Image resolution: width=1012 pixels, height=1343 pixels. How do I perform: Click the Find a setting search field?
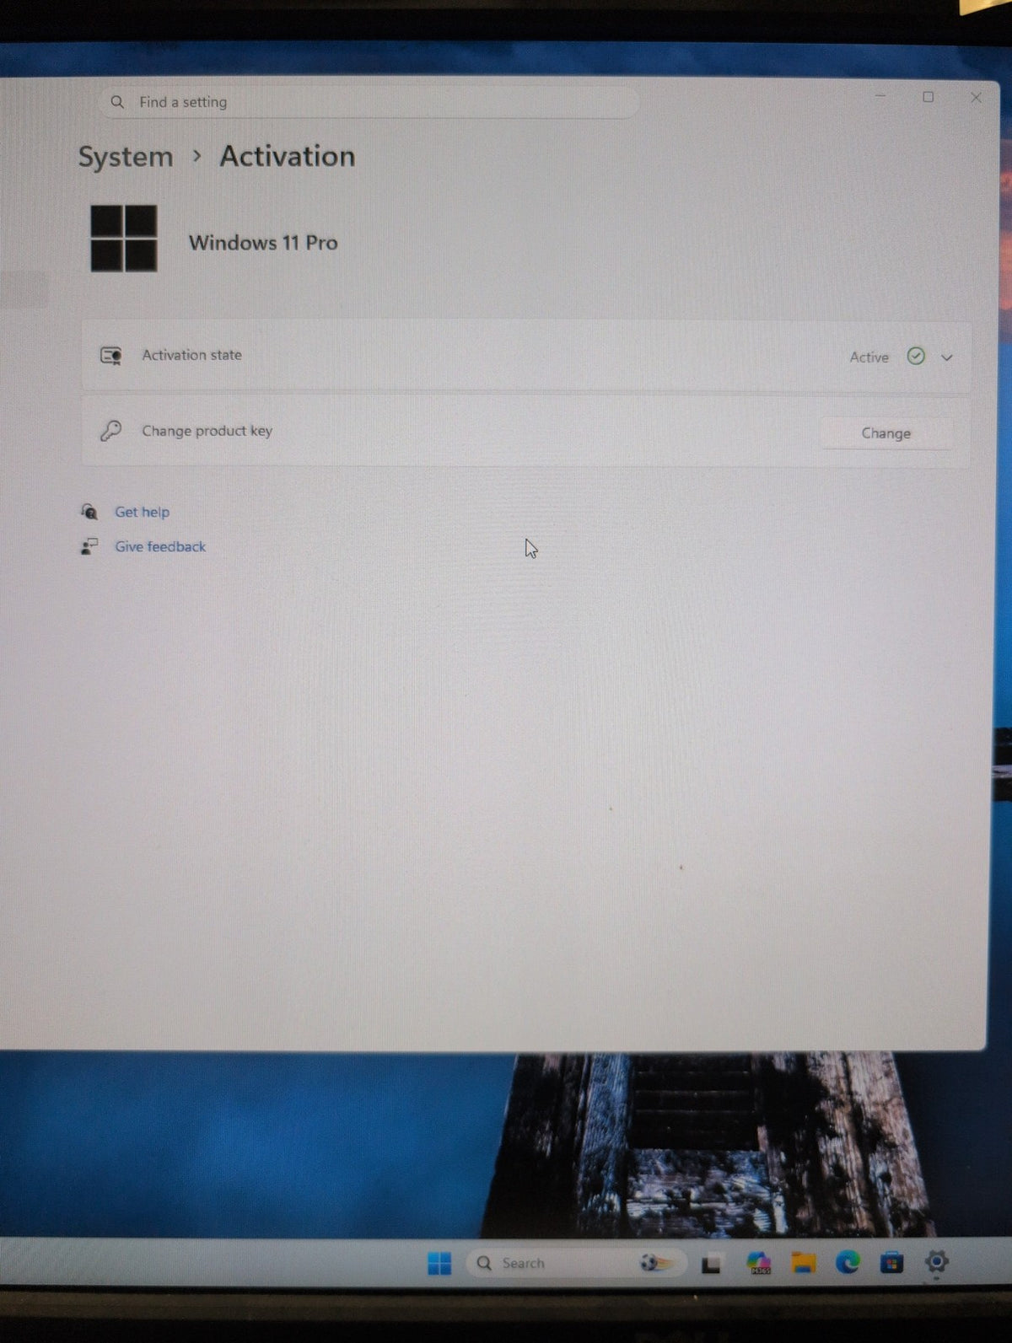pos(369,102)
